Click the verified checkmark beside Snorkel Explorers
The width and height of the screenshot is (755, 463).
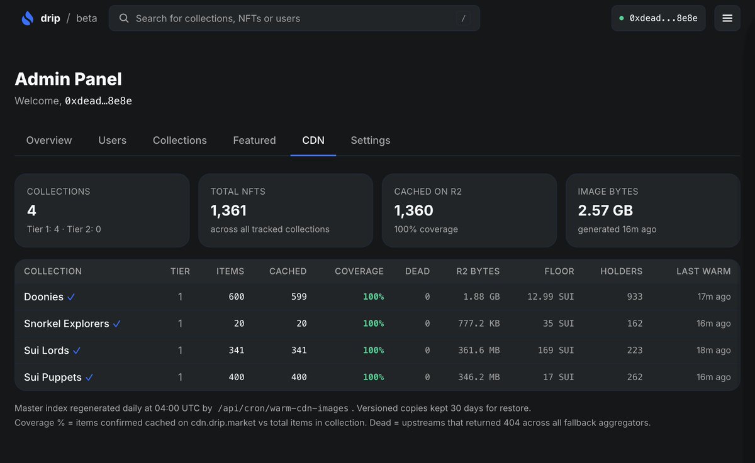117,324
